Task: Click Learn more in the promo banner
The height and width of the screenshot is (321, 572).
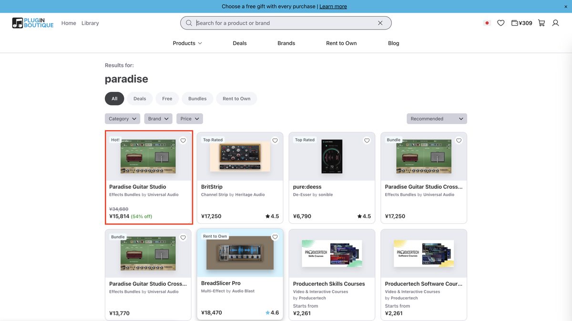Action: click(x=333, y=7)
